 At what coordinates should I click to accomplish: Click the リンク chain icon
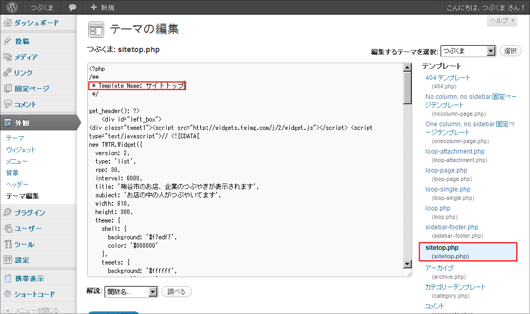coord(8,73)
